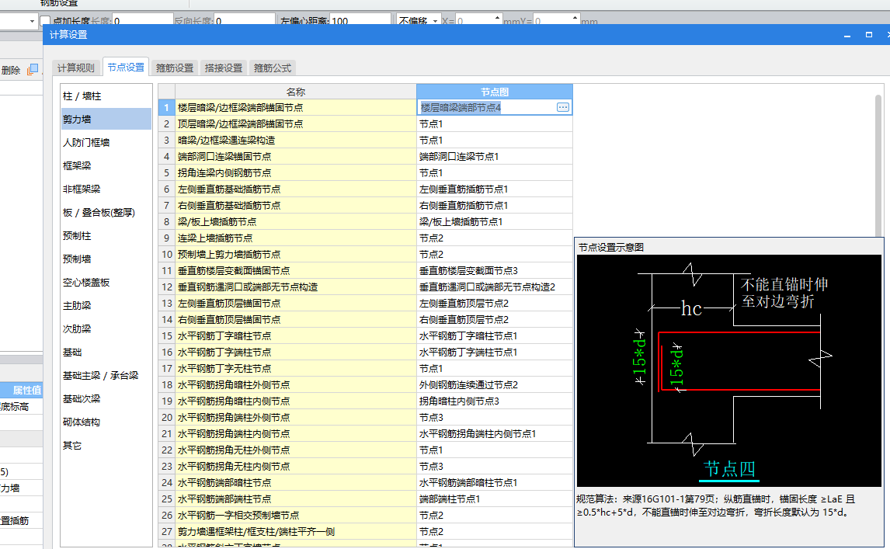Click cell 水平钢筋丁字暗柱节点1

(495, 336)
